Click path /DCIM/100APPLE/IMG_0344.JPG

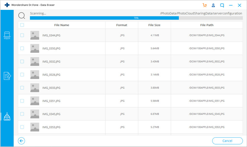tap(207, 35)
